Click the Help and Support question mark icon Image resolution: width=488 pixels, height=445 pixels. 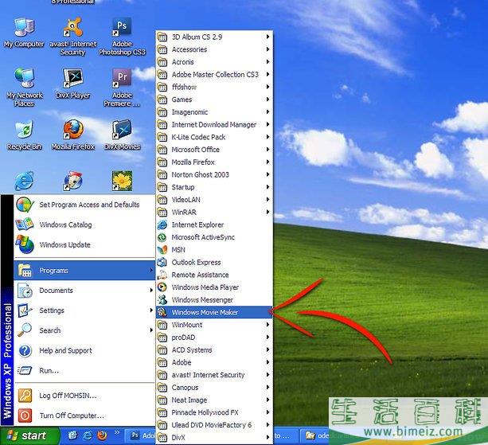pos(25,350)
